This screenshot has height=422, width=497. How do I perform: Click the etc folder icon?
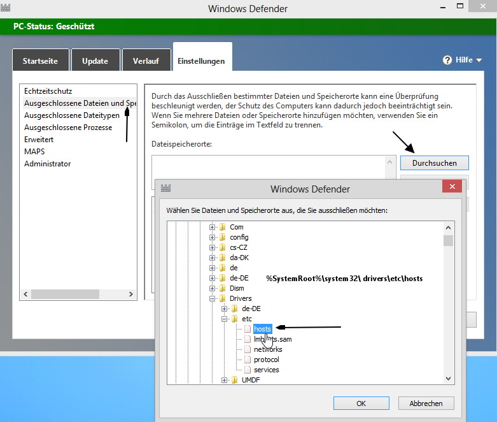(x=235, y=319)
